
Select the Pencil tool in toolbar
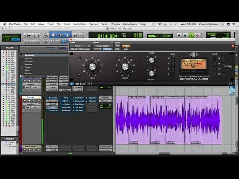81,35
